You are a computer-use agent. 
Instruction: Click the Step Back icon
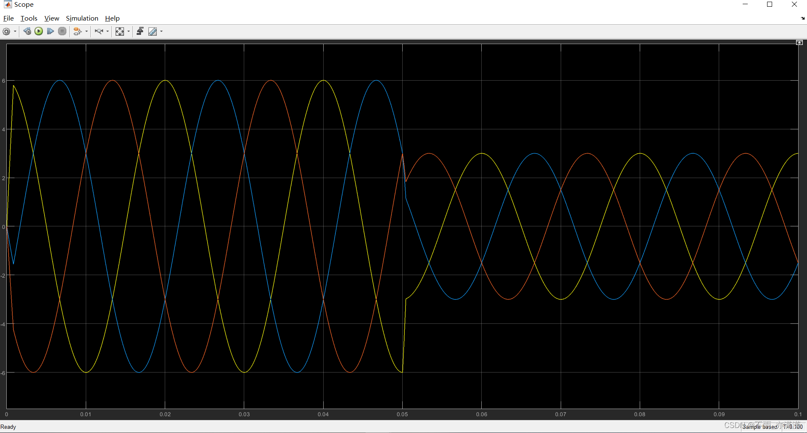click(27, 31)
